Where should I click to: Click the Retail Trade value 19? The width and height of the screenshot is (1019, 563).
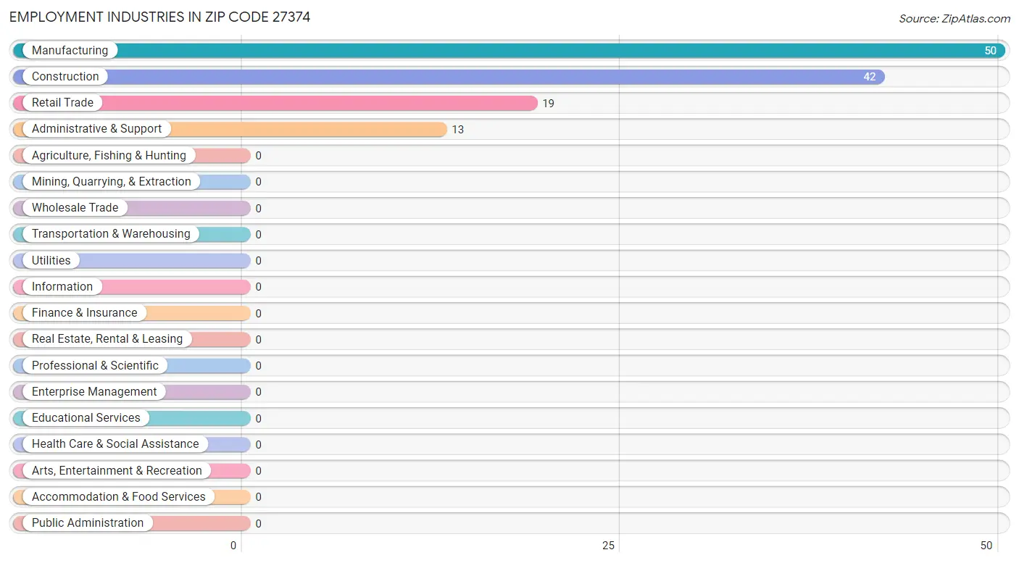click(548, 104)
